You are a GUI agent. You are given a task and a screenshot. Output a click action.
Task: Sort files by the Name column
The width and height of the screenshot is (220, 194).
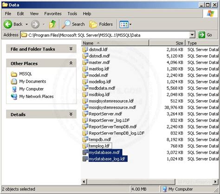(x=115, y=43)
